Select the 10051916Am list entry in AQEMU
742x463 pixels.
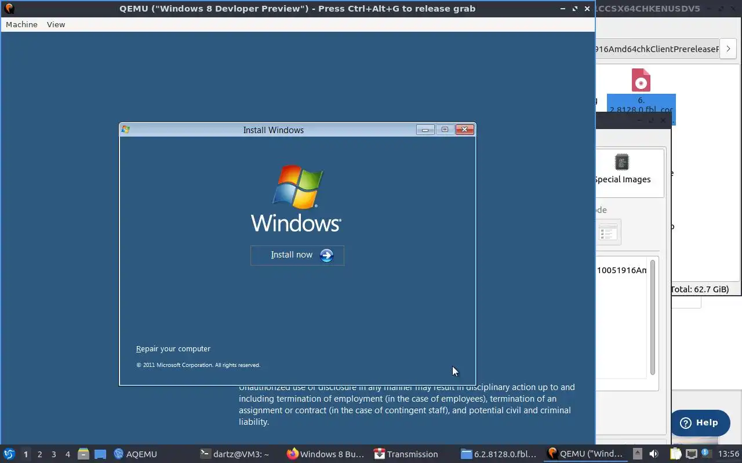(x=621, y=270)
